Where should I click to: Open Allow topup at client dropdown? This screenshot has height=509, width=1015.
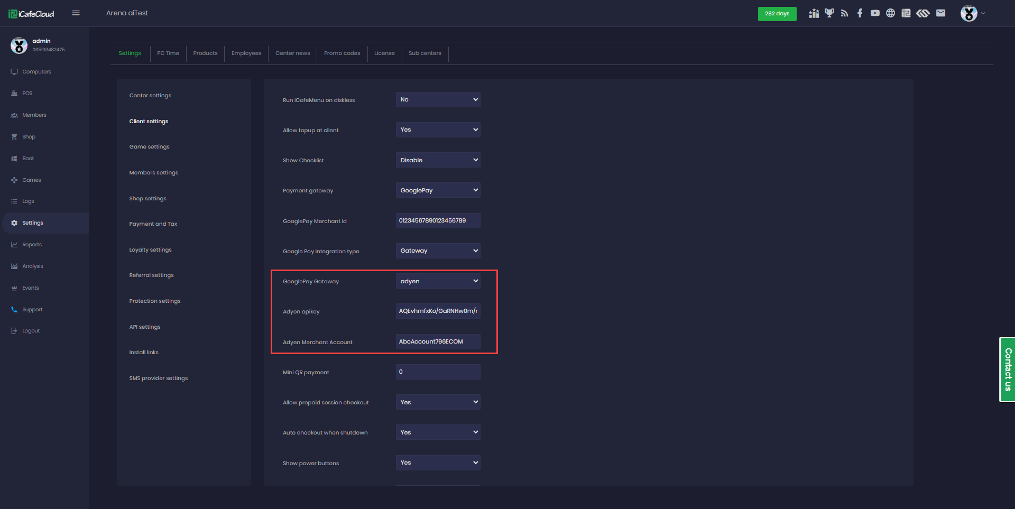[x=438, y=130]
